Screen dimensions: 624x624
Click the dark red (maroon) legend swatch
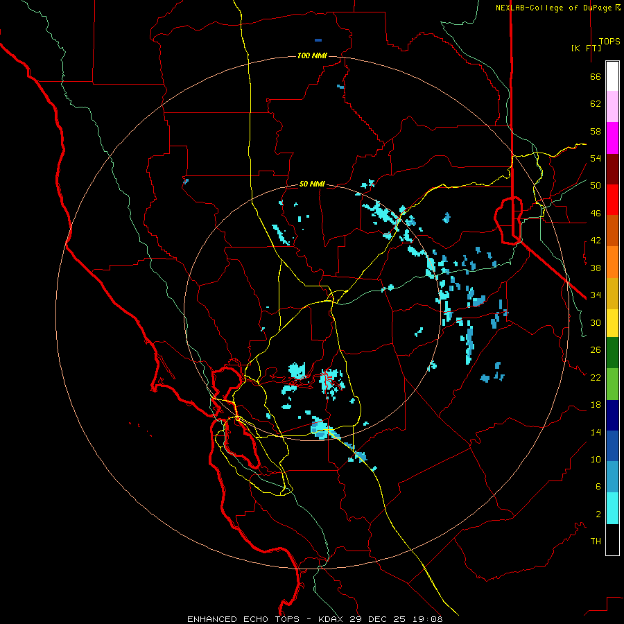[x=612, y=169]
